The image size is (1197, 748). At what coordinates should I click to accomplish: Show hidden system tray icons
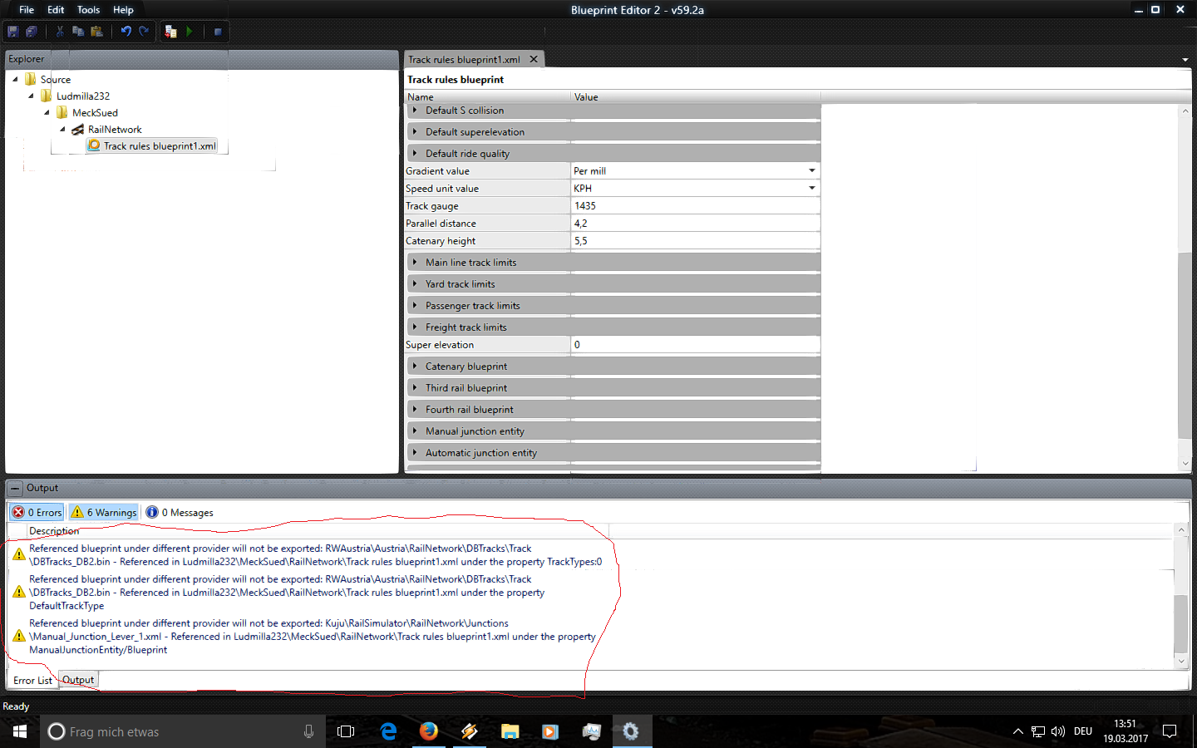coord(1018,731)
